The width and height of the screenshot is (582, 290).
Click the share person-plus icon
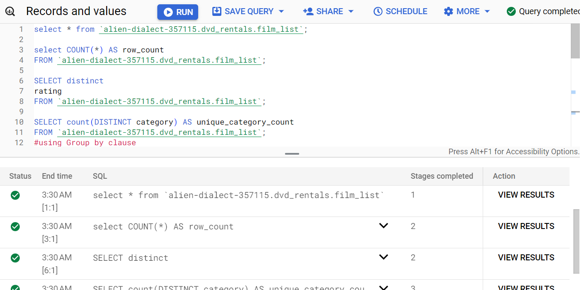[x=308, y=11]
